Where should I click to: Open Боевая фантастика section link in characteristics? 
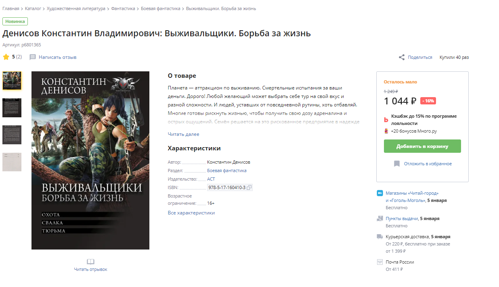[x=226, y=171]
